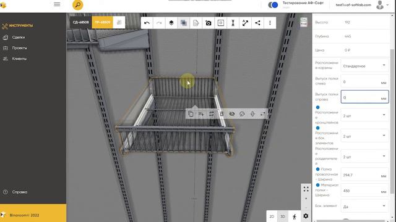Undo the last action
This screenshot has height=222, width=396.
pyautogui.click(x=147, y=23)
